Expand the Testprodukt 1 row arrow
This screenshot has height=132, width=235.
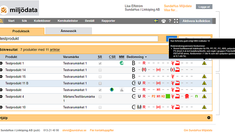[1, 63]
